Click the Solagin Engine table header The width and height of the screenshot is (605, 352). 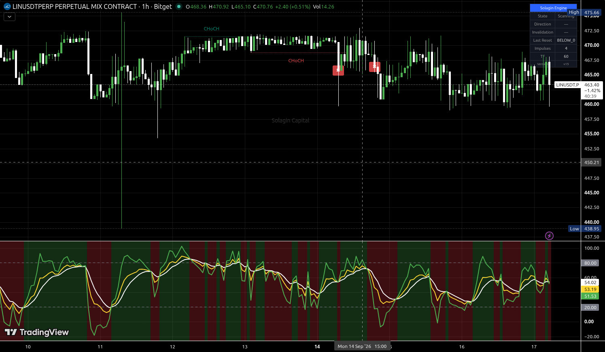553,8
